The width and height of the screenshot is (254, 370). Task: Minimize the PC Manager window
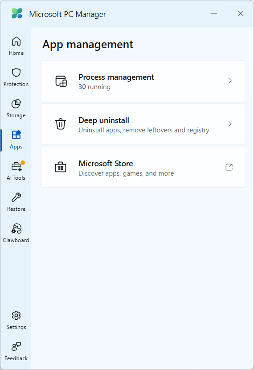(214, 13)
